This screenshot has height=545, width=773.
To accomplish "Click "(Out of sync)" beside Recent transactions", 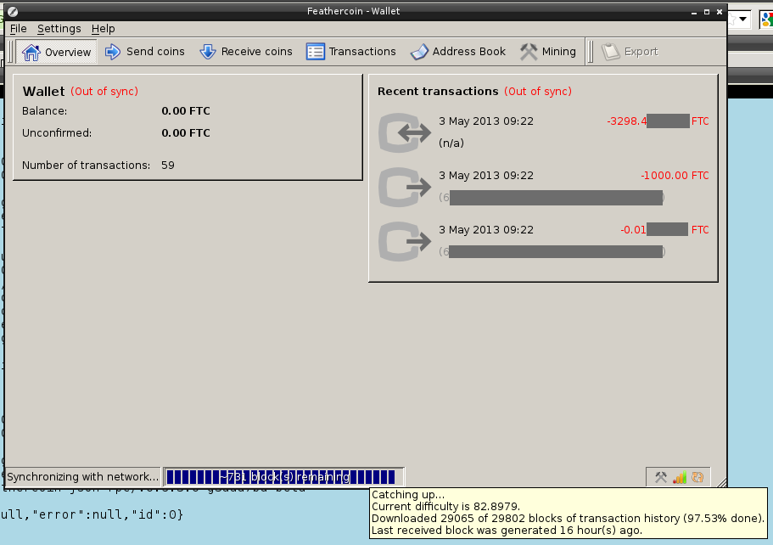I will (538, 91).
